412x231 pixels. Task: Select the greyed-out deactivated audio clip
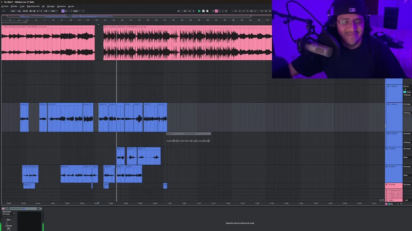189,138
